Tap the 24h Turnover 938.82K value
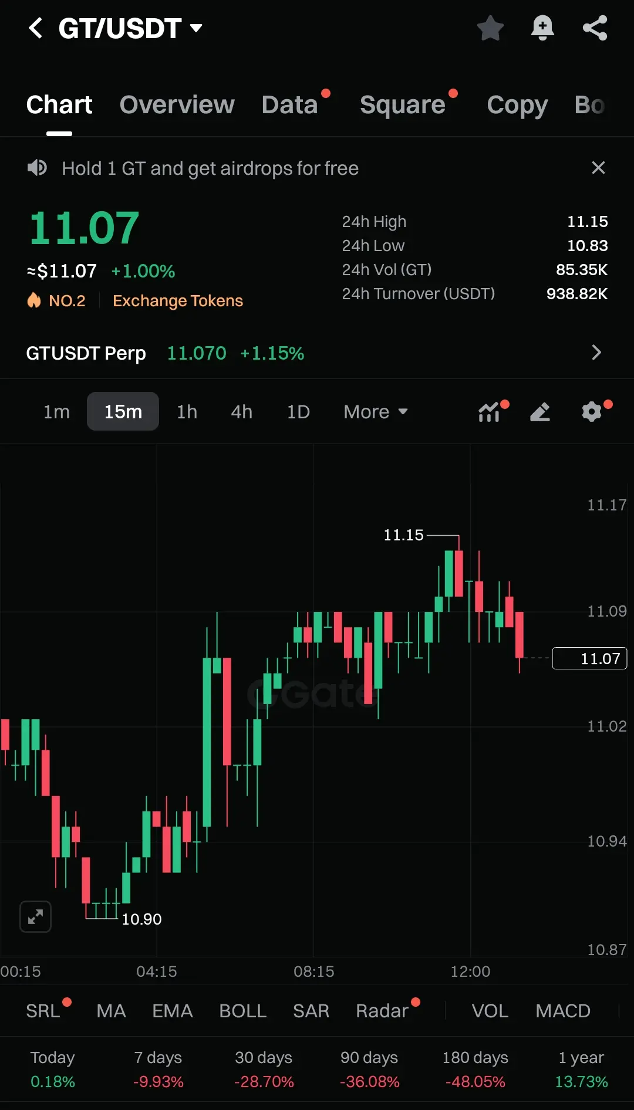634x1110 pixels. tap(576, 294)
